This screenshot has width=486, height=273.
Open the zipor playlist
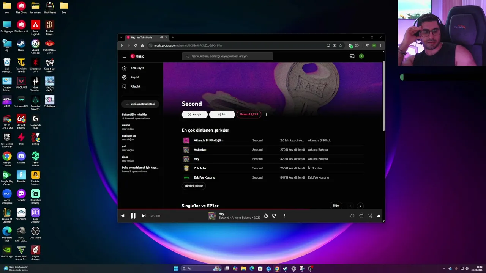click(x=140, y=158)
